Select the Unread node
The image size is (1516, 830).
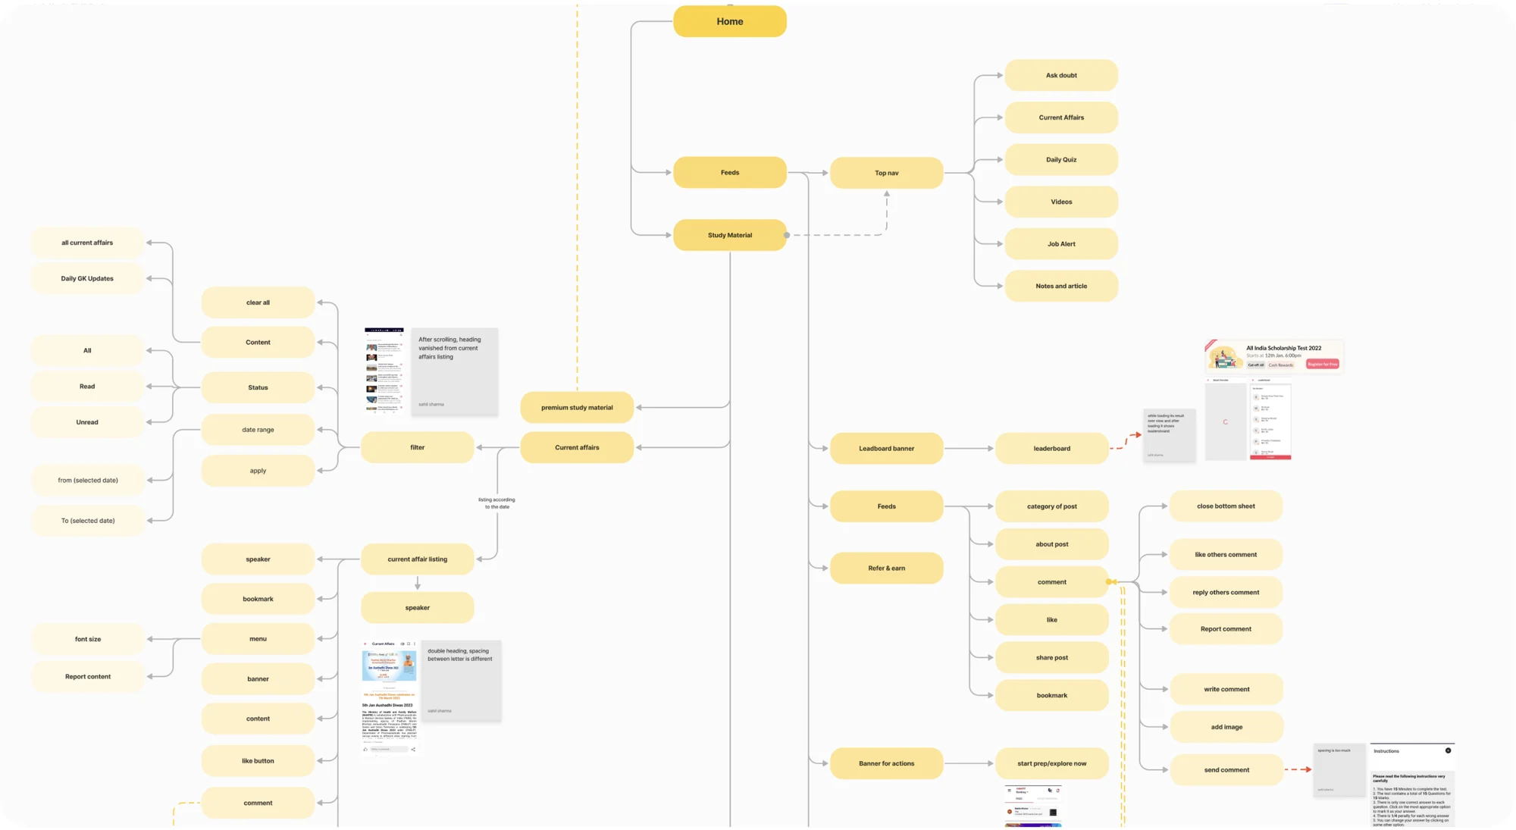pos(87,421)
